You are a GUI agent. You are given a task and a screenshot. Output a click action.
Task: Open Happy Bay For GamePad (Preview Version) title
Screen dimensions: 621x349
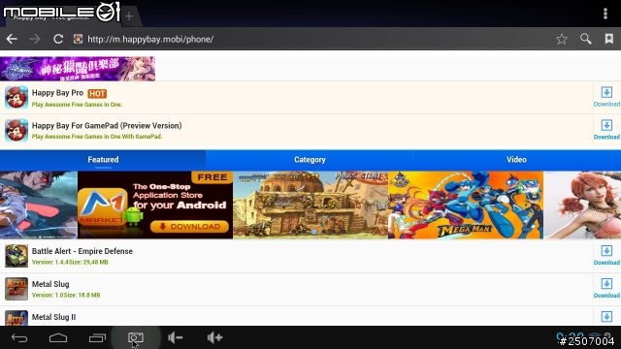tap(107, 126)
